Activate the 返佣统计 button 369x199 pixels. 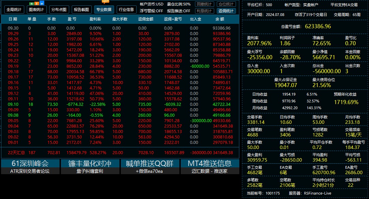coord(226,11)
